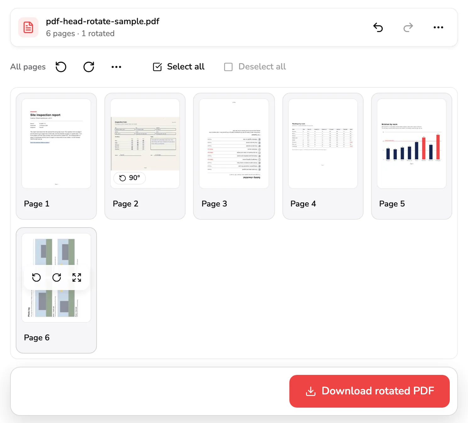Click the 'Page 4' label
Viewport: 468px width, 423px height.
(x=303, y=204)
